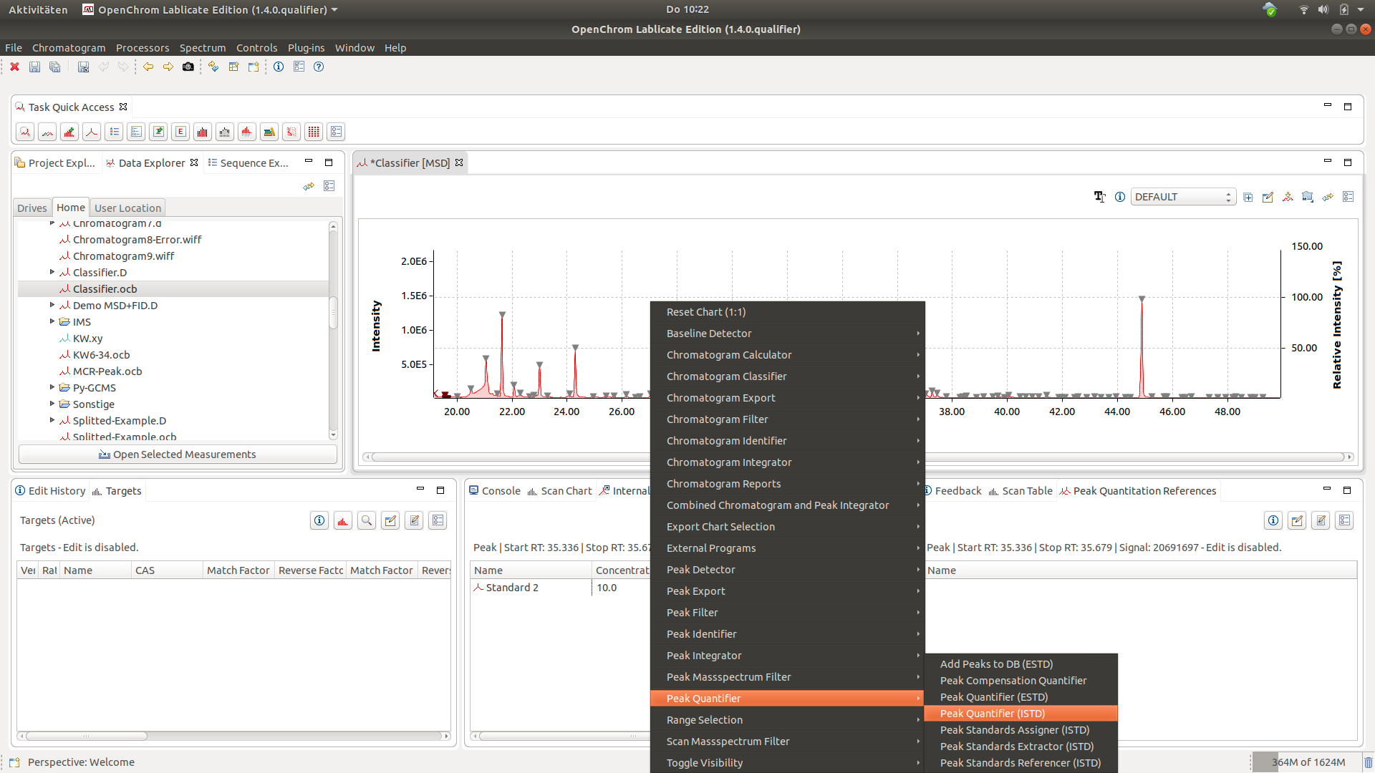
Task: Switch to the Edit History tab
Action: [x=50, y=491]
